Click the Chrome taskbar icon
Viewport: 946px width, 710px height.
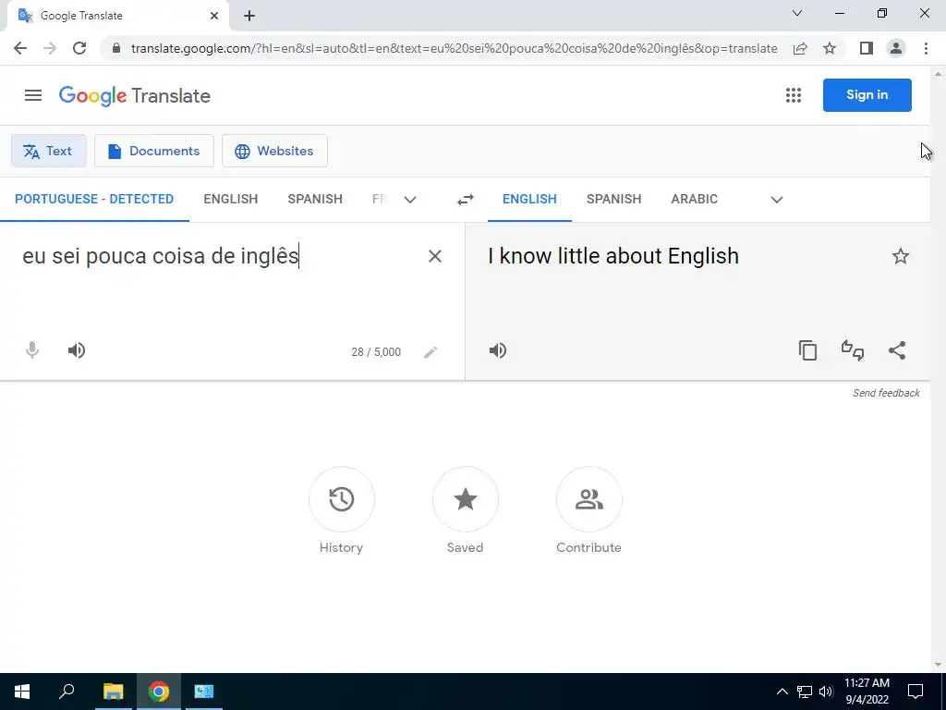point(159,692)
